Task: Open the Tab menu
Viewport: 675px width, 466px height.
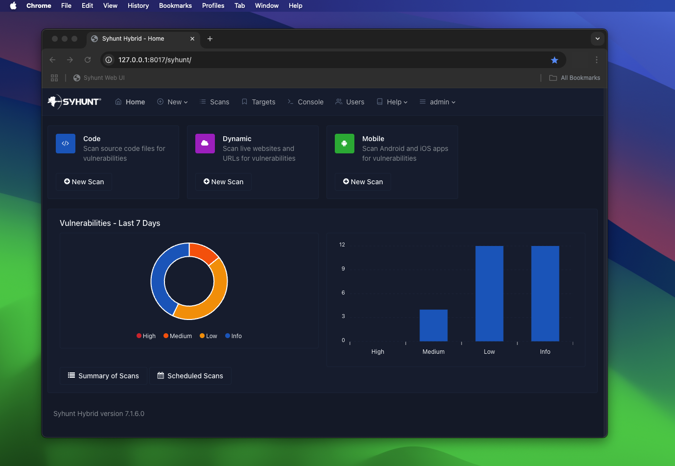Action: 239,5
